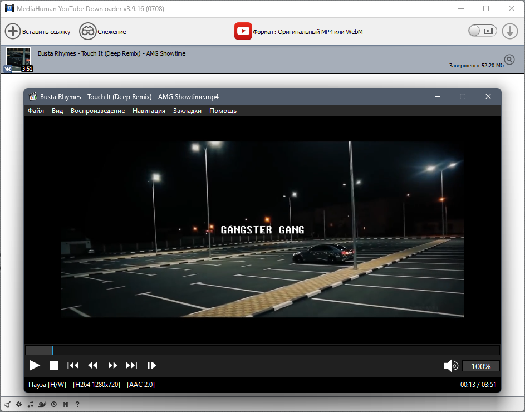Click the Stop button in player
This screenshot has height=412, width=525.
(54, 365)
